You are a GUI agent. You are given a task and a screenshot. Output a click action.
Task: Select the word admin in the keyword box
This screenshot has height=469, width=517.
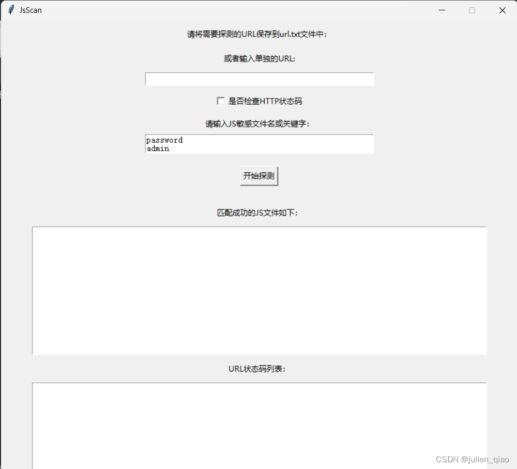158,149
